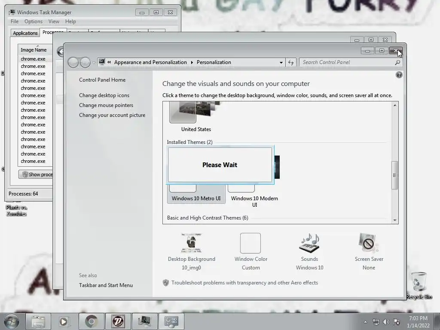Switch to Applications tab in Task Manager

(x=25, y=33)
